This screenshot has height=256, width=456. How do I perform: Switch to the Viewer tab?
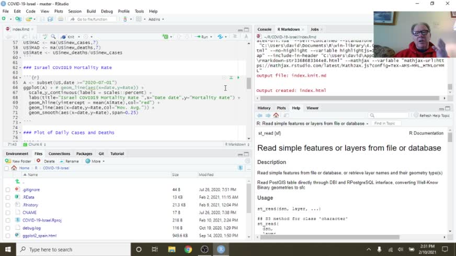312,108
